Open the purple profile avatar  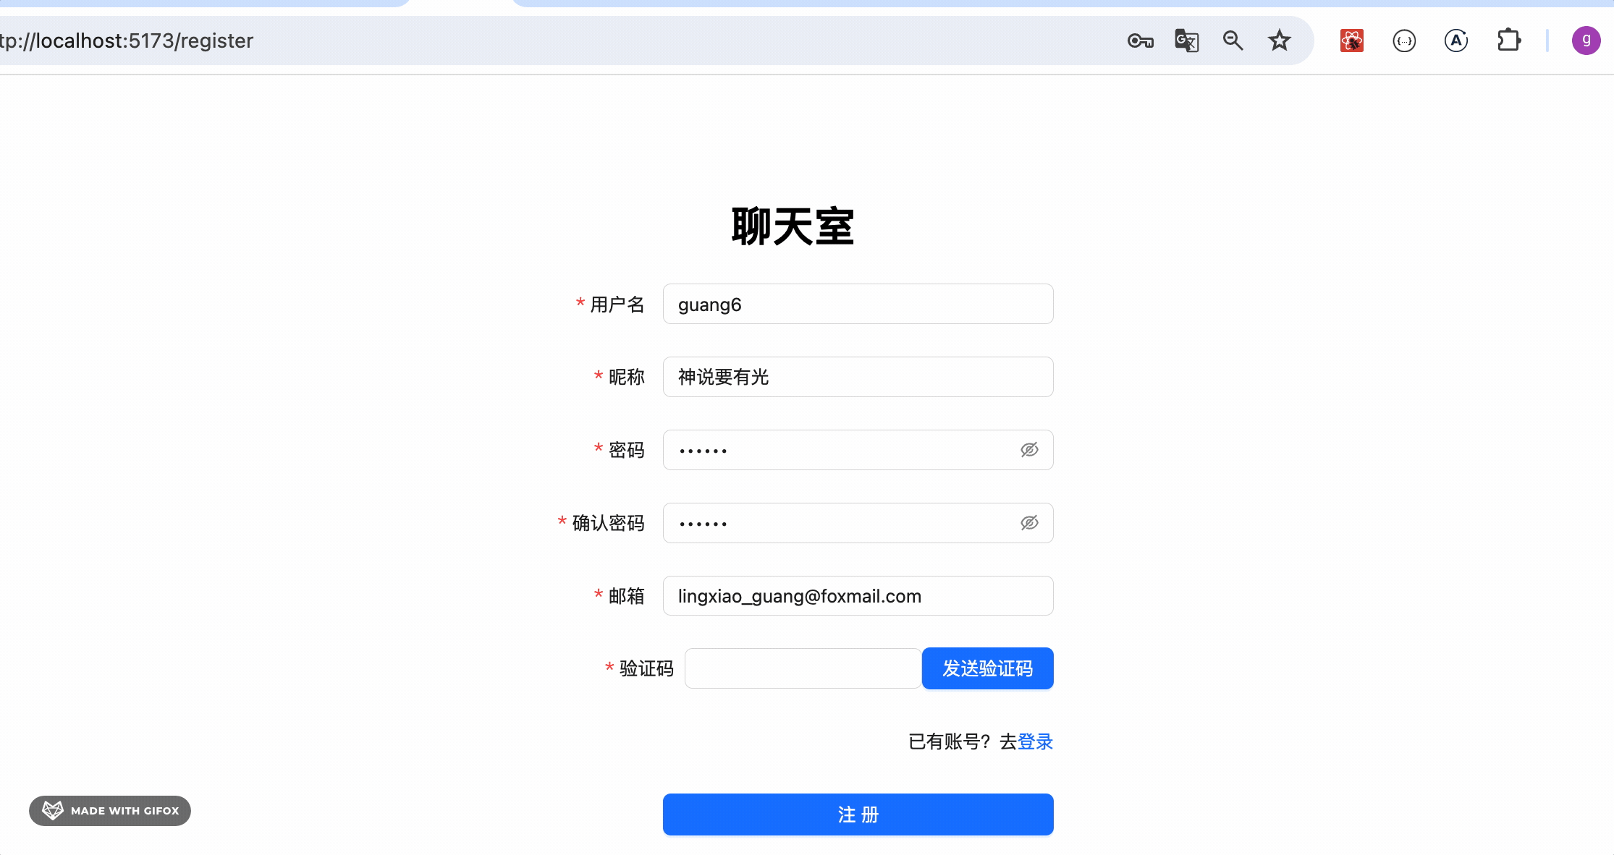(x=1585, y=41)
